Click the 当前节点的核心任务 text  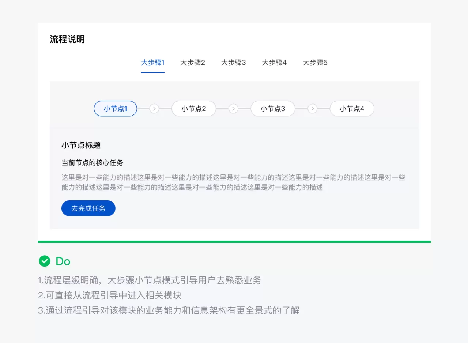(92, 163)
